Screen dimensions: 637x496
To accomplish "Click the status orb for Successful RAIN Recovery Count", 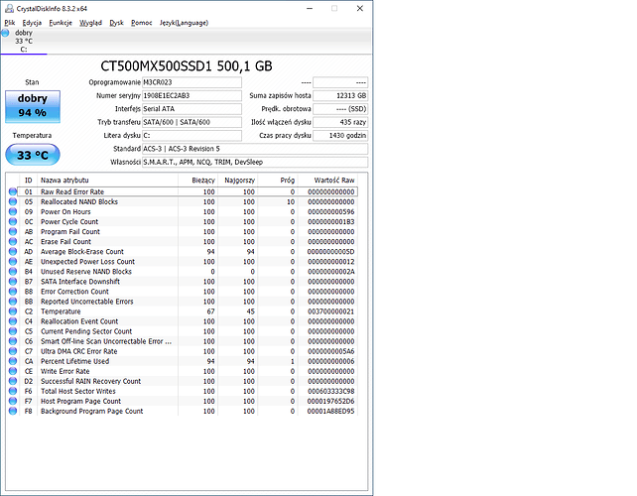I will point(13,381).
